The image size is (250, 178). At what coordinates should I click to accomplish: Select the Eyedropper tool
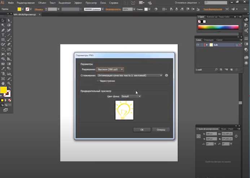(3, 69)
